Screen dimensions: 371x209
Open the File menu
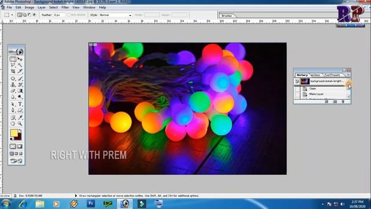click(9, 8)
